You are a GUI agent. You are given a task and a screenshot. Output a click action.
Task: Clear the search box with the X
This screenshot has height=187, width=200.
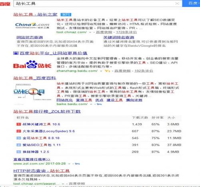click(x=177, y=4)
